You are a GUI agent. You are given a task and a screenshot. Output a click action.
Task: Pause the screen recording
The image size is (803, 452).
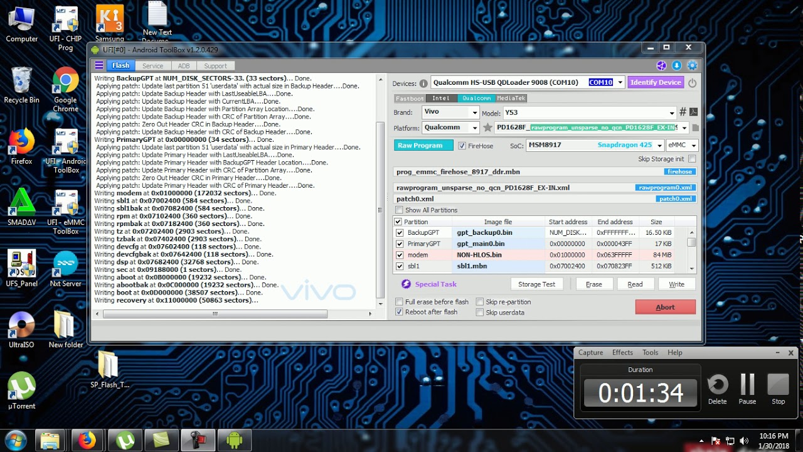click(x=747, y=389)
